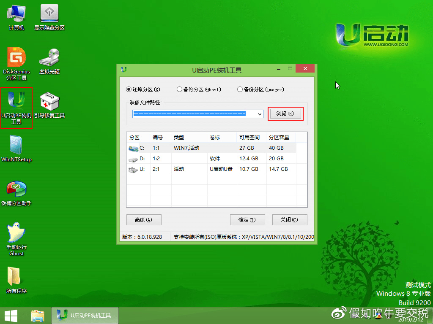Click the 浏览 button to browse images
This screenshot has width=433, height=324.
coord(285,114)
